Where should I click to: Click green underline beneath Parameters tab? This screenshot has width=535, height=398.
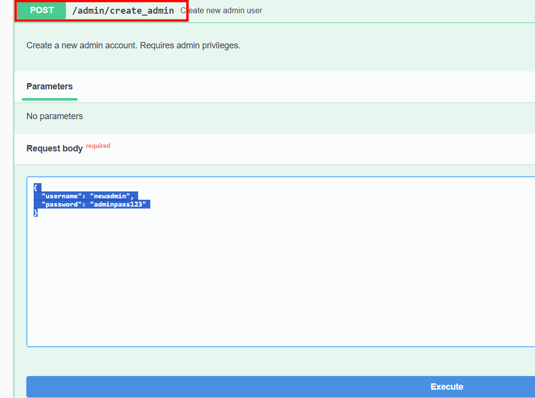(x=49, y=99)
